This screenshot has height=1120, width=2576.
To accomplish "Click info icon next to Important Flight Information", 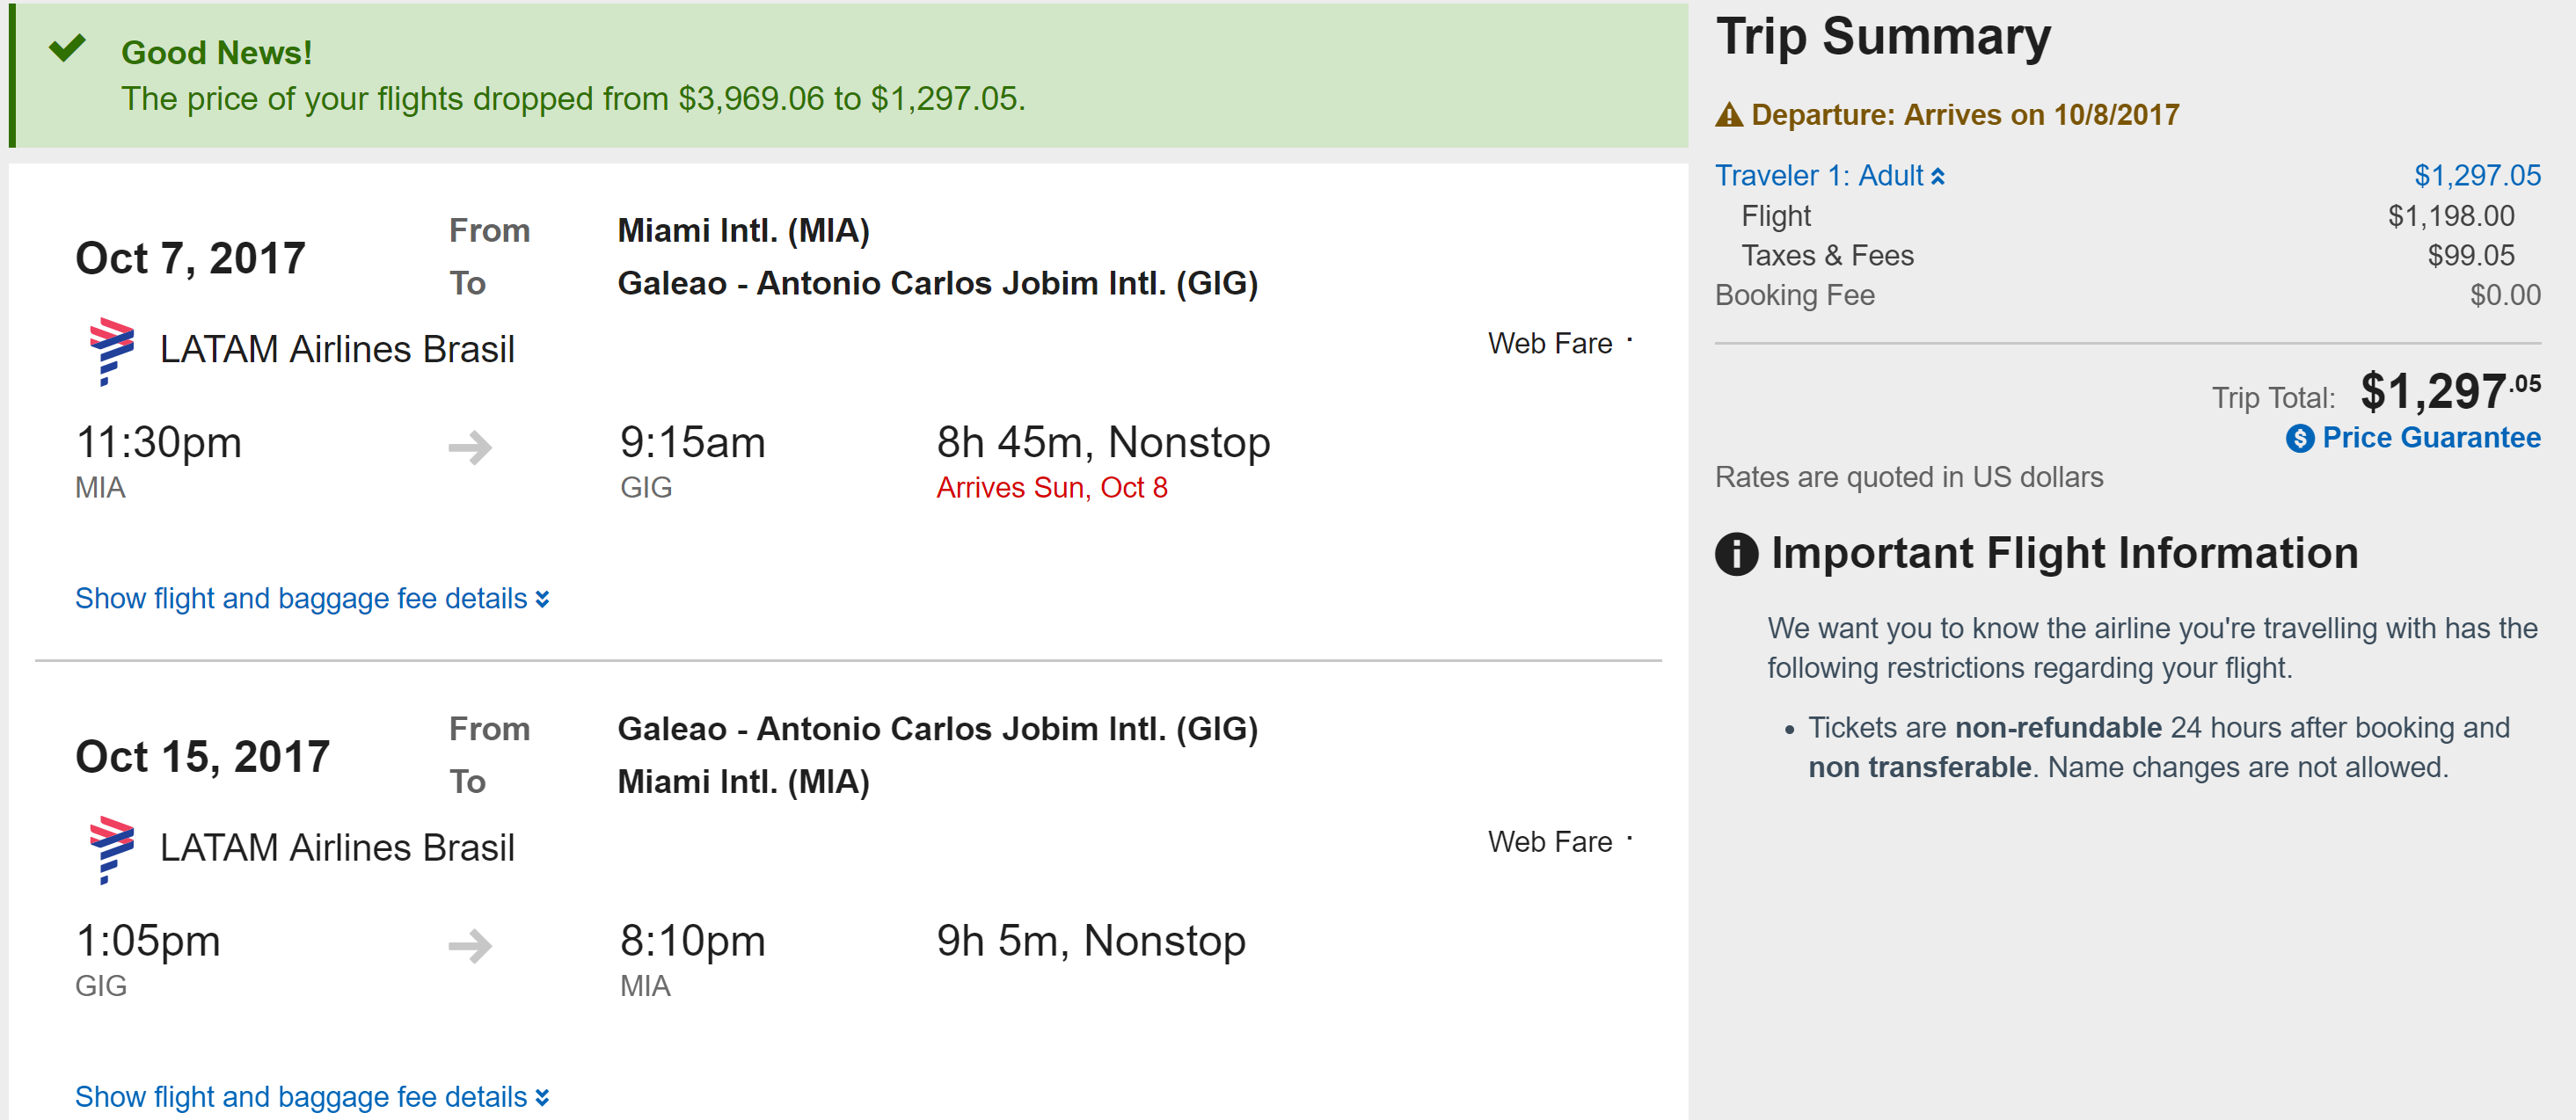I will pos(1736,554).
